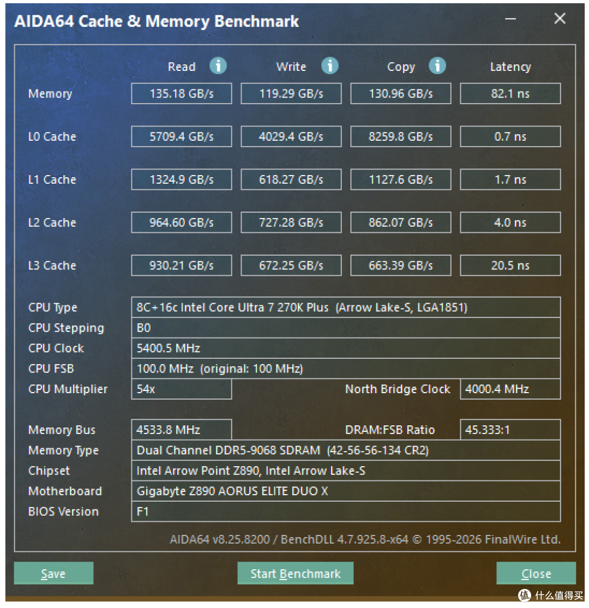Click the CPU Stepping field B0

coord(346,328)
